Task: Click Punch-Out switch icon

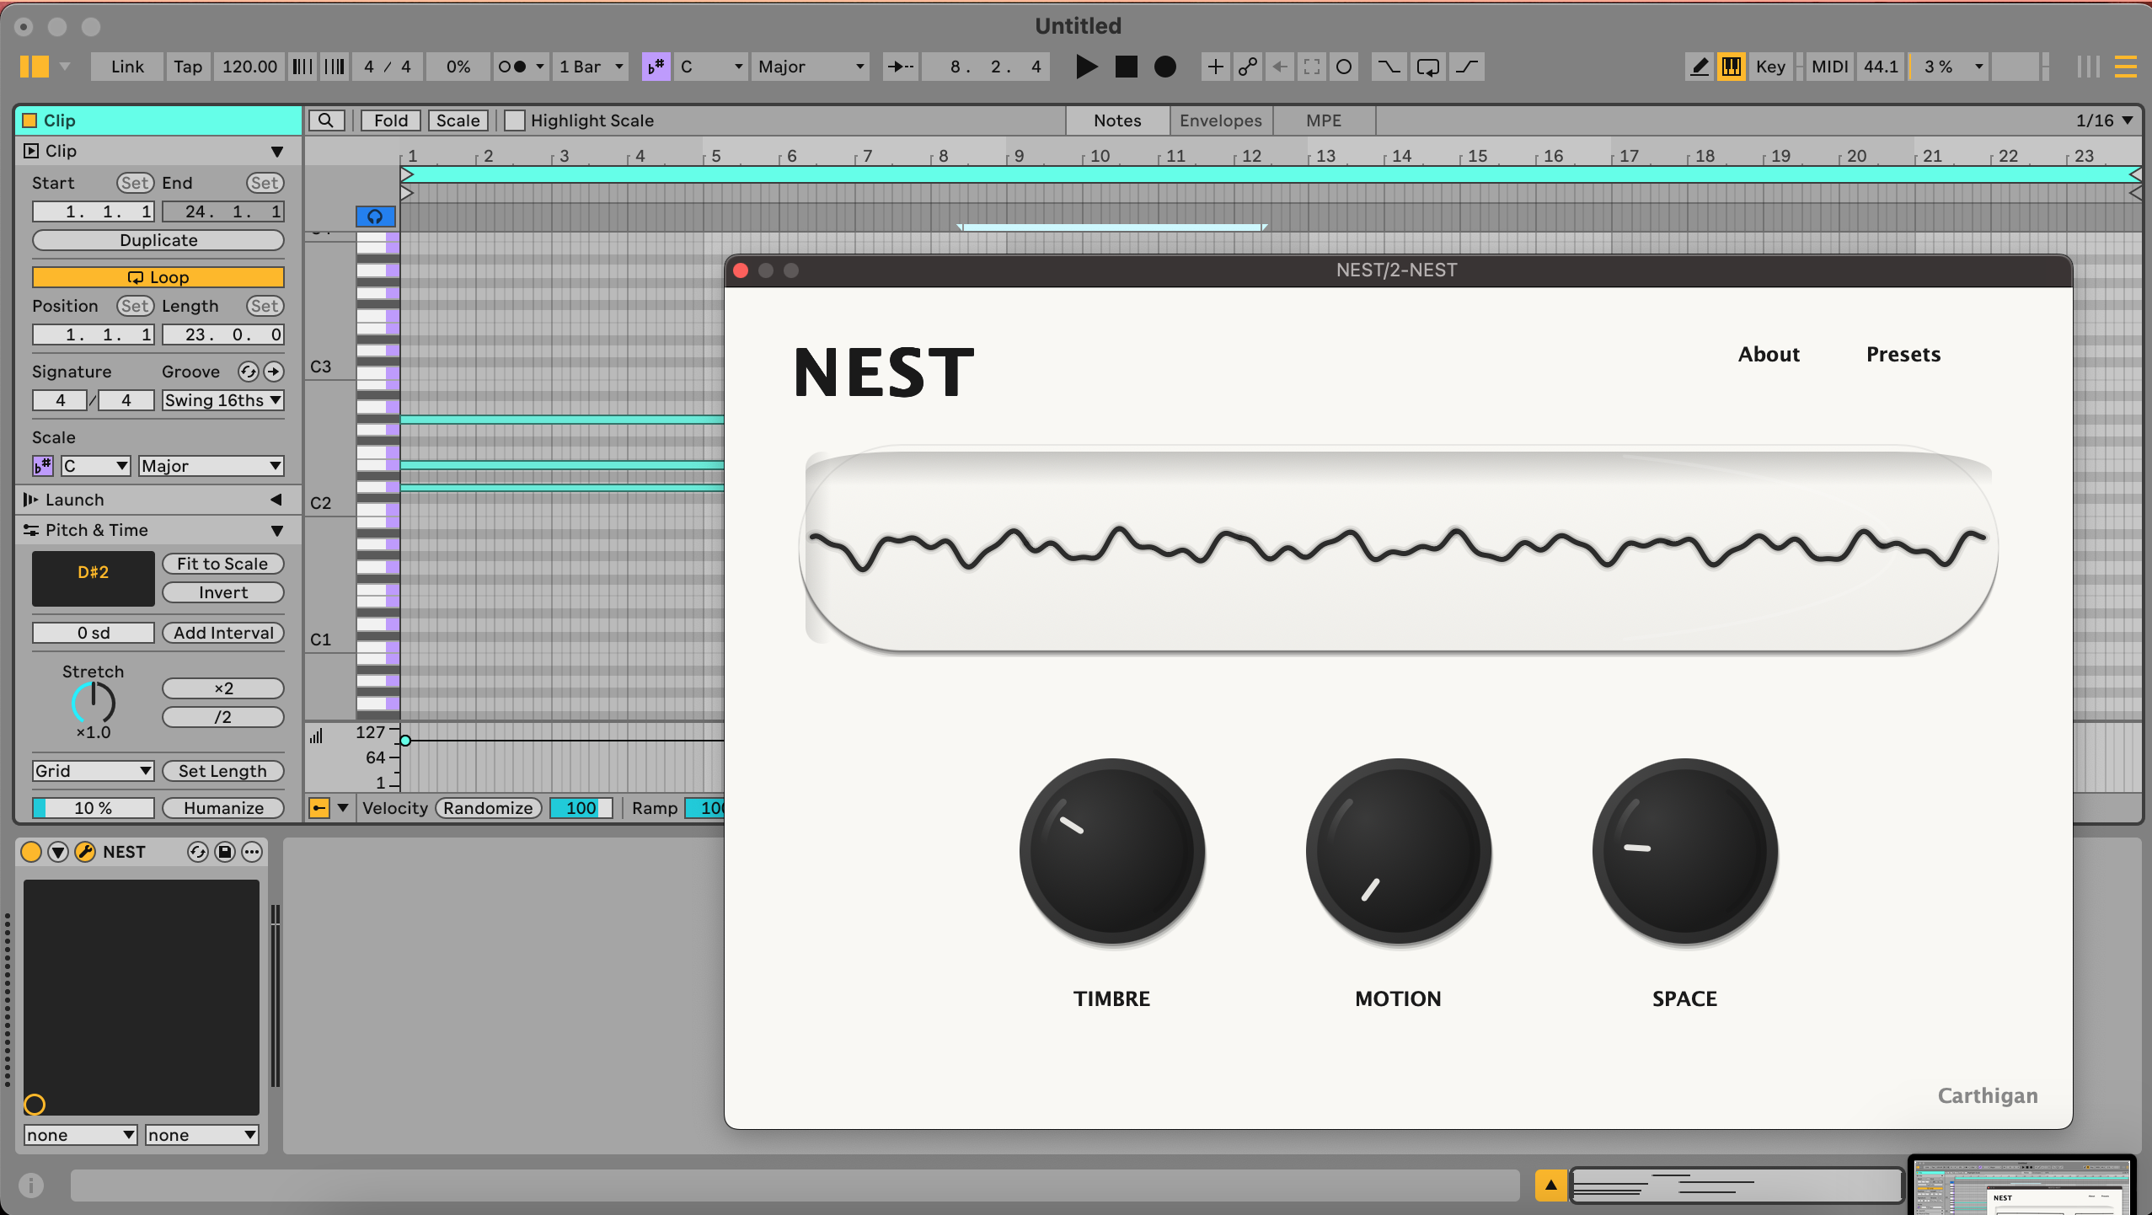Action: (1467, 67)
